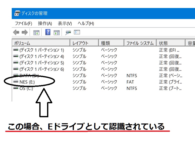Open the ヘルプ(H) menu
195x145 pixels.
(x=86, y=23)
